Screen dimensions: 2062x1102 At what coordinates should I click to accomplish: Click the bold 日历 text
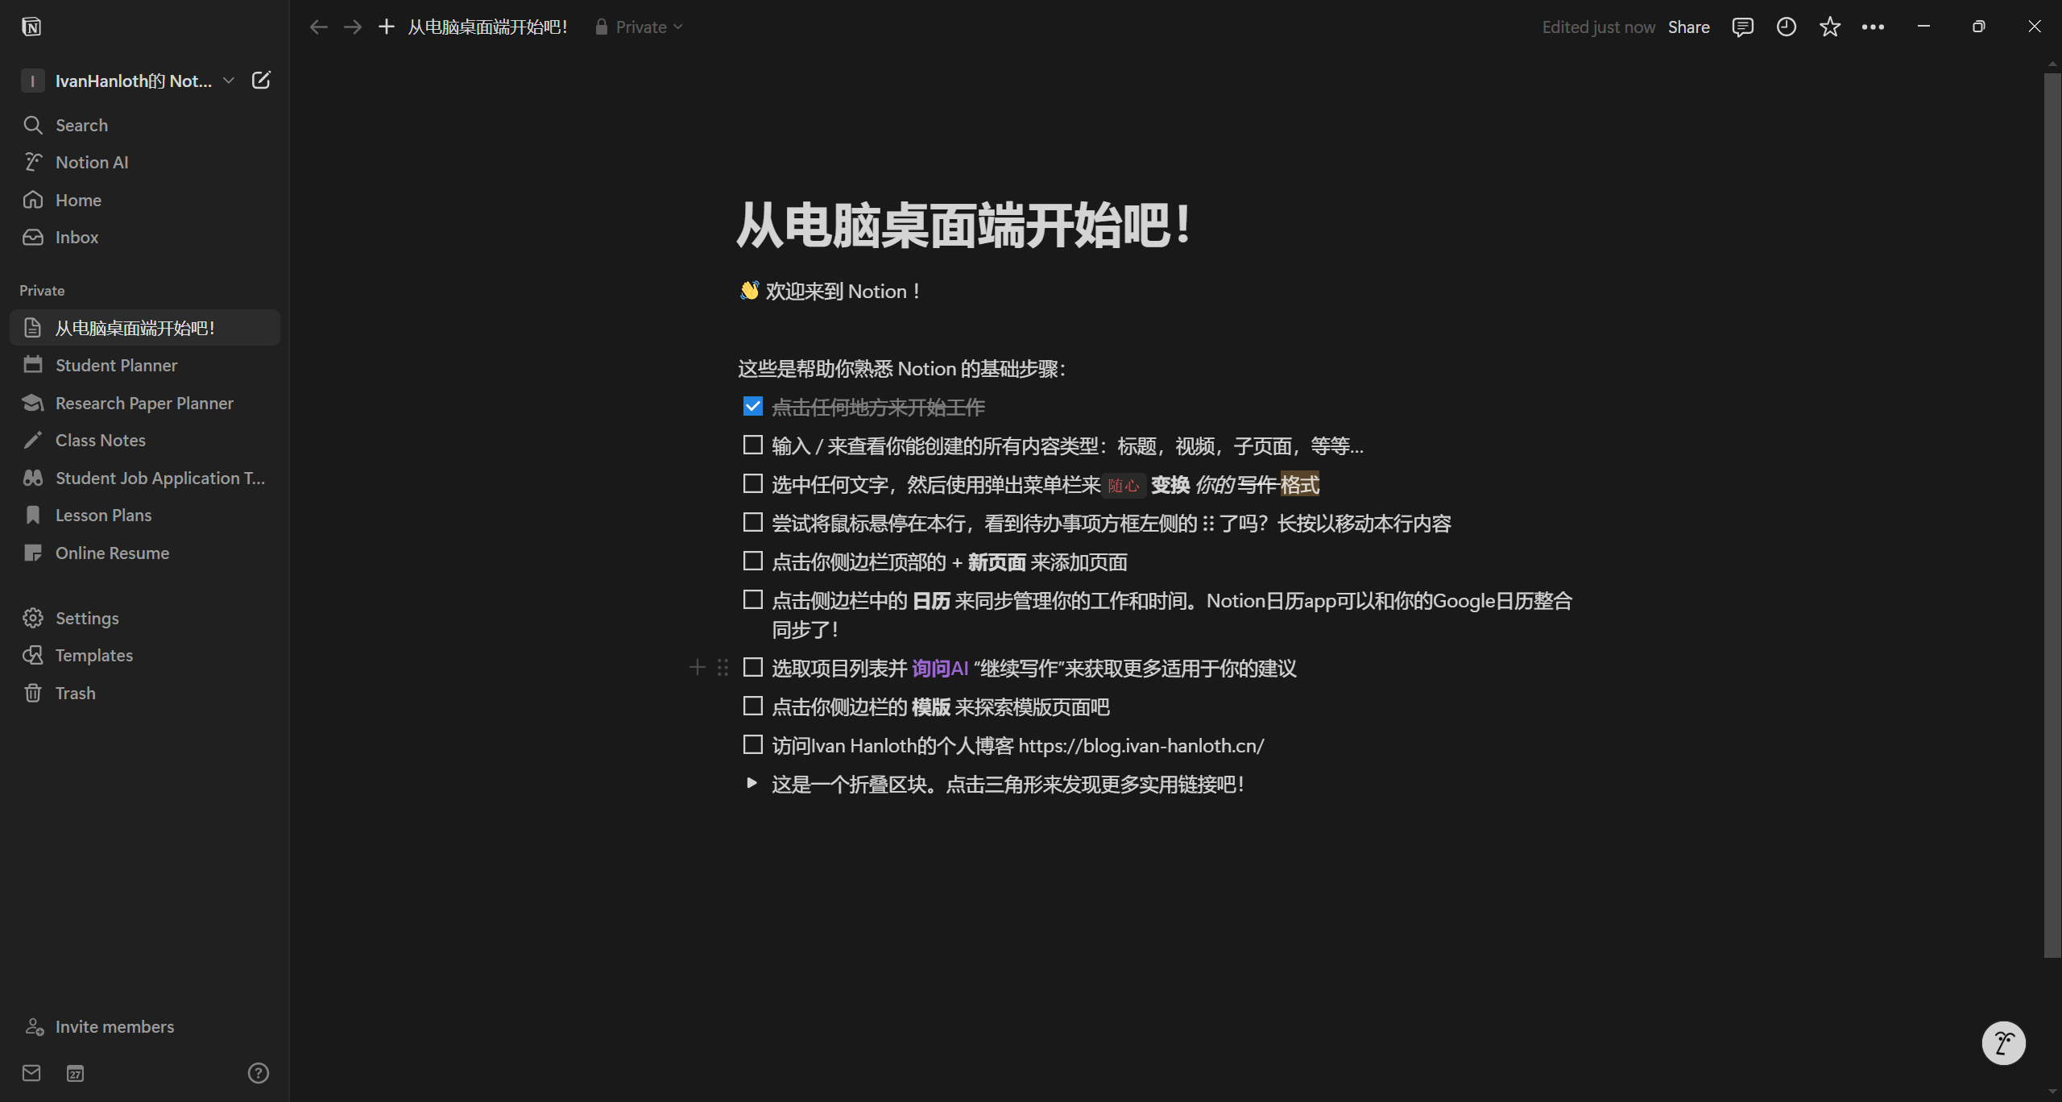[931, 601]
